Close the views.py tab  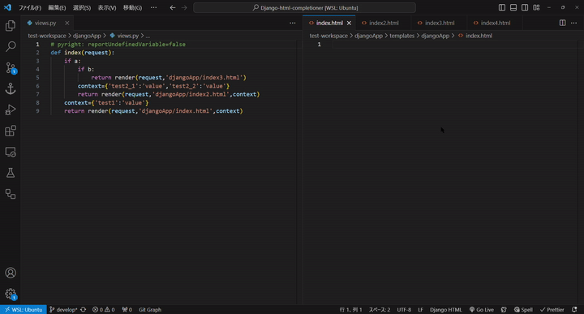(x=67, y=23)
